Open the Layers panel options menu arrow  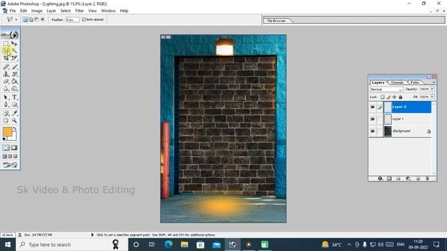coord(434,82)
